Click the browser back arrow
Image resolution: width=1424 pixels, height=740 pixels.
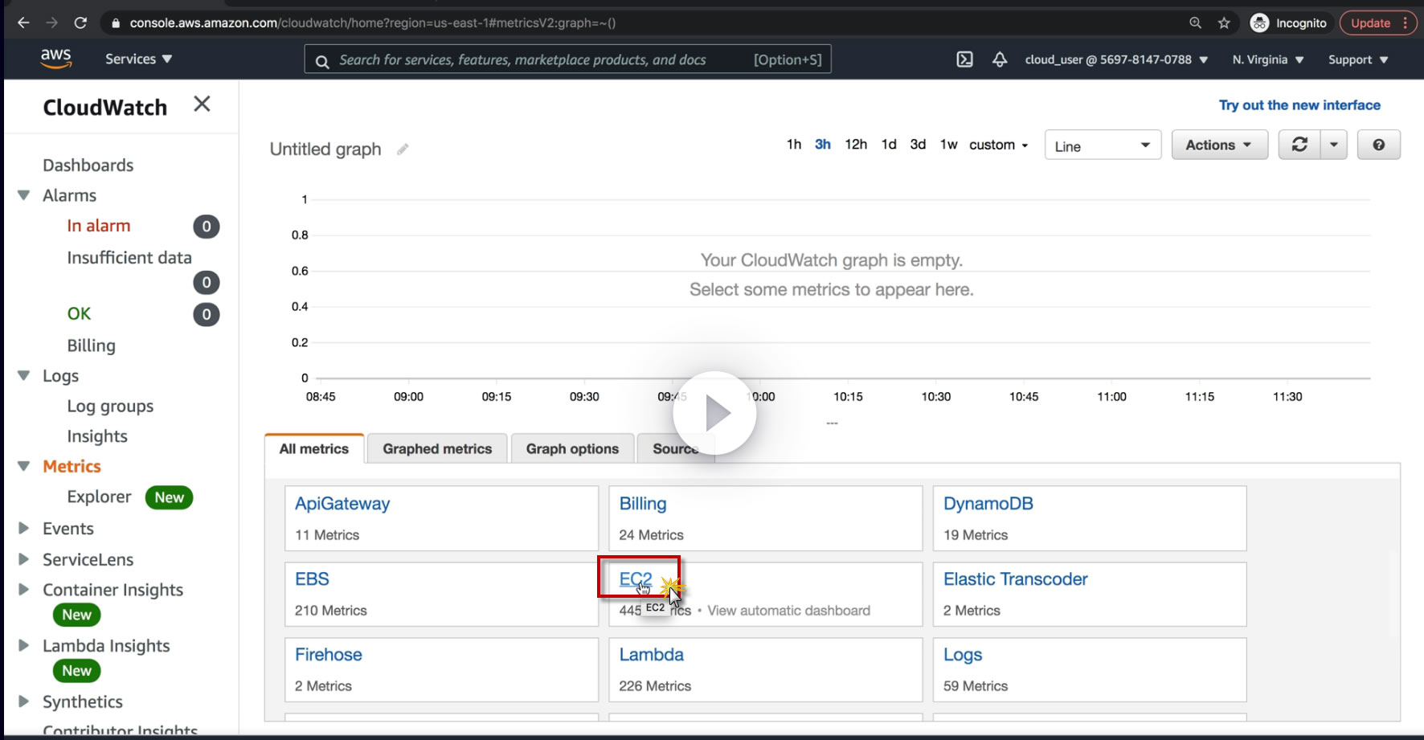coord(23,22)
